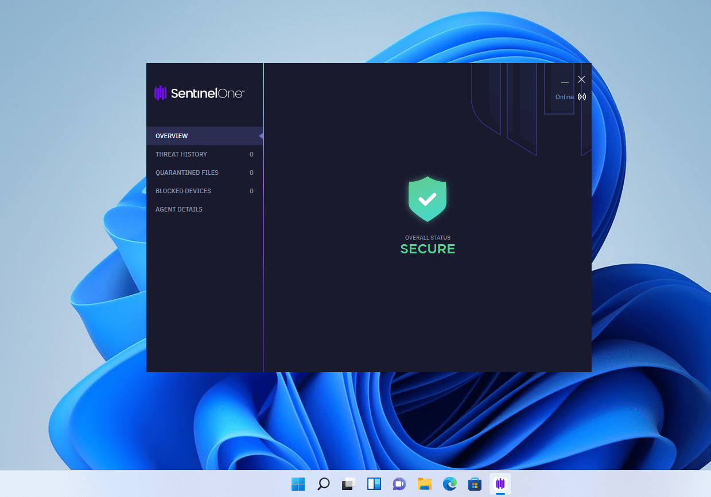711x497 pixels.
Task: Open the SentinelOne agent from the taskbar
Action: (499, 484)
